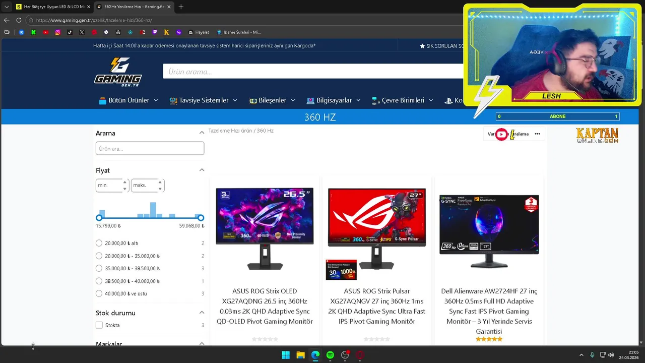Open the Instagram bookmark icon

[x=58, y=32]
